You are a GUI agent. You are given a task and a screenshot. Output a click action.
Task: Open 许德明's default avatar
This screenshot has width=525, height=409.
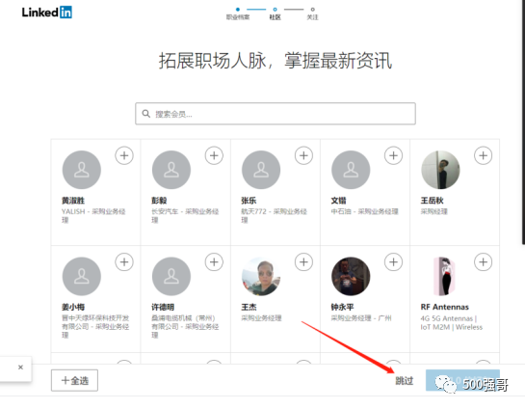click(x=171, y=276)
